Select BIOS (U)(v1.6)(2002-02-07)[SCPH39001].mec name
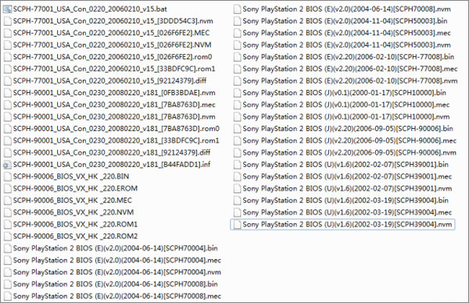 [347, 176]
